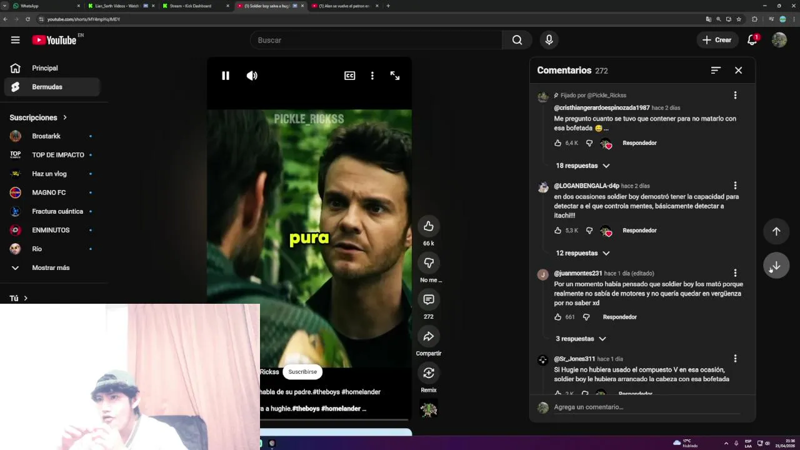Click the comments button showing 272
This screenshot has height=450, width=800.
[x=428, y=299]
